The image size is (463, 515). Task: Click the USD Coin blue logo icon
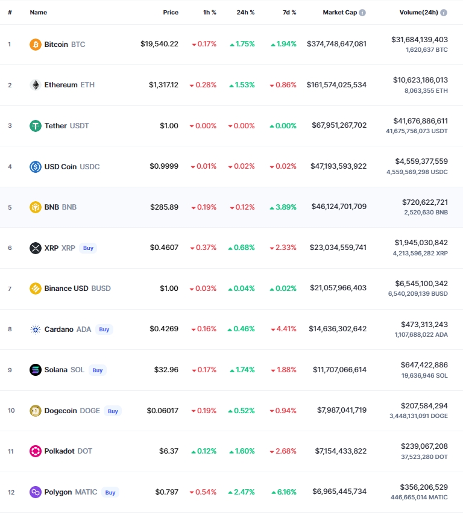(36, 167)
